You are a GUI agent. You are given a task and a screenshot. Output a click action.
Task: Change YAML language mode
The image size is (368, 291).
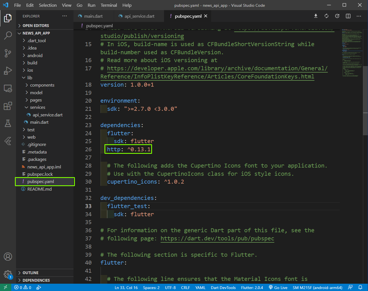click(x=200, y=287)
